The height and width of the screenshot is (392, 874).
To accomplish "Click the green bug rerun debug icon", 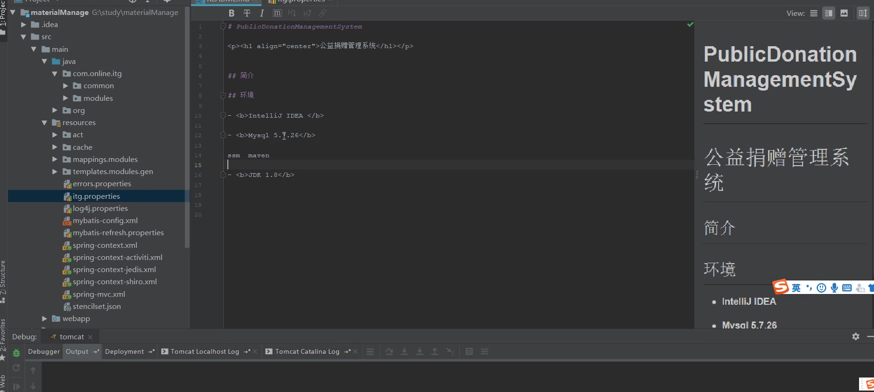I will (16, 353).
